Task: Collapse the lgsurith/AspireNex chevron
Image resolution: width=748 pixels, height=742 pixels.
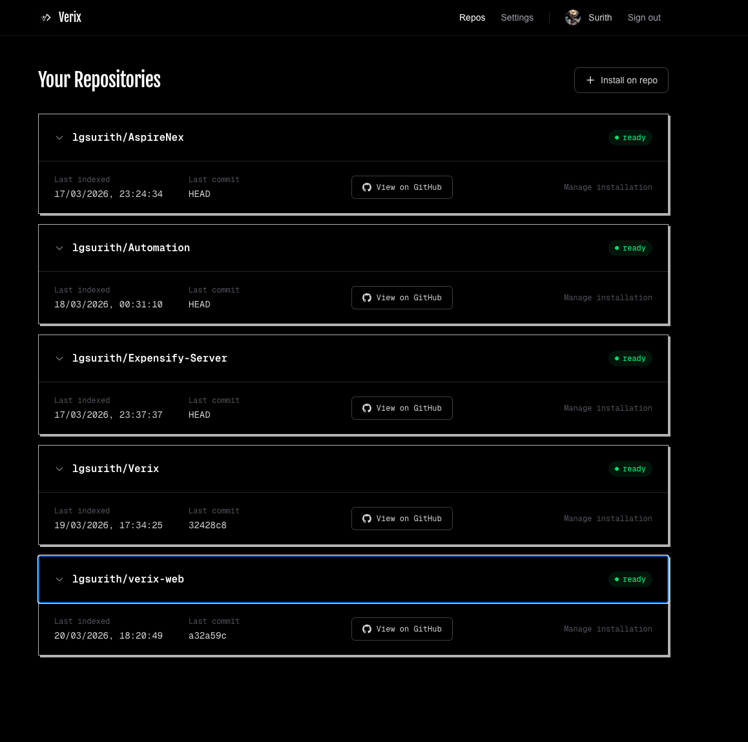Action: pyautogui.click(x=59, y=138)
